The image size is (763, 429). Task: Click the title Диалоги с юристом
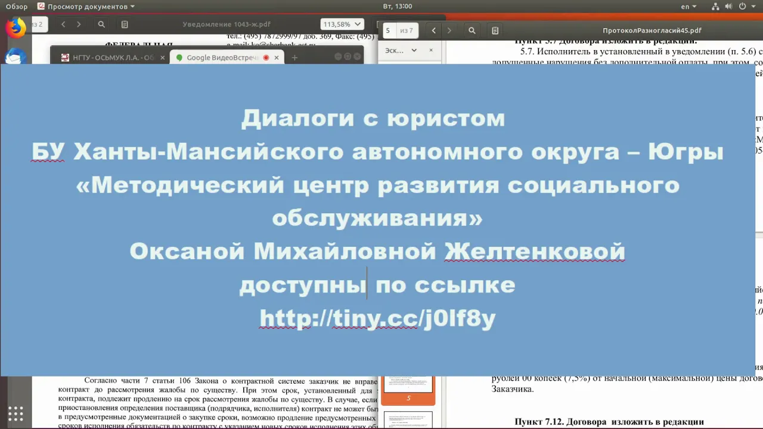coord(373,118)
